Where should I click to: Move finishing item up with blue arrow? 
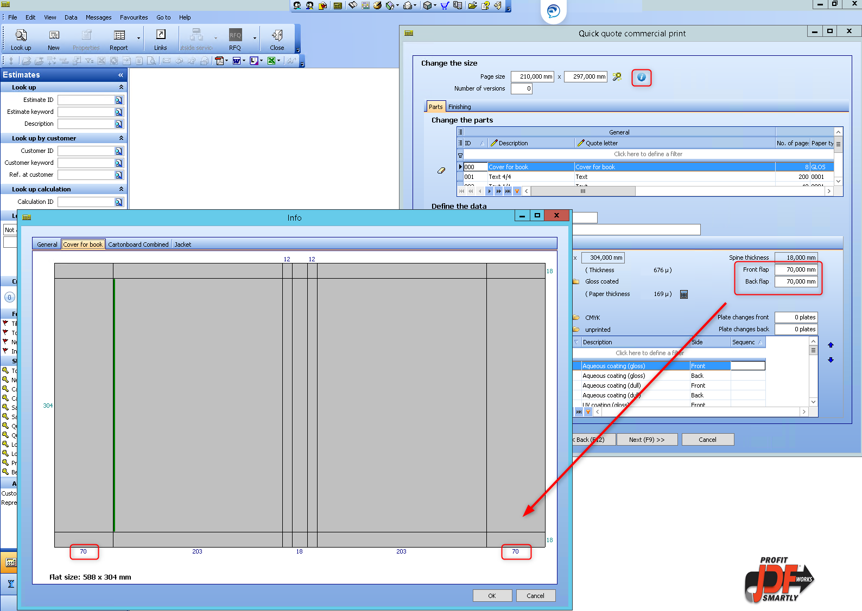pos(831,345)
